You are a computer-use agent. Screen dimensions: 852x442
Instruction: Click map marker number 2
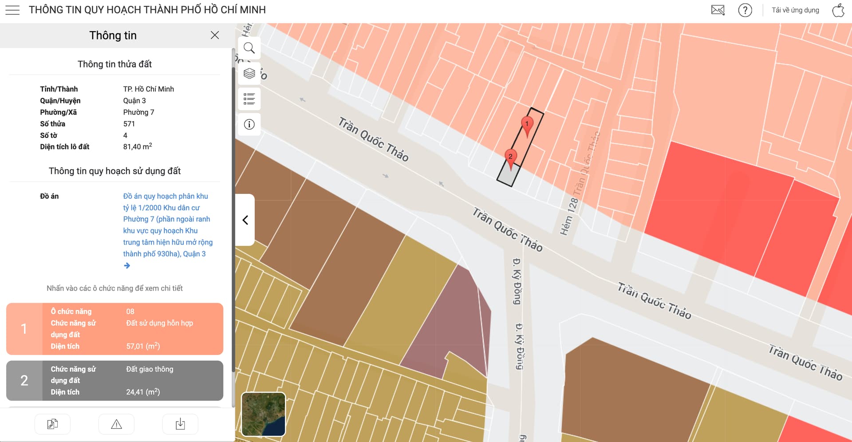click(510, 157)
